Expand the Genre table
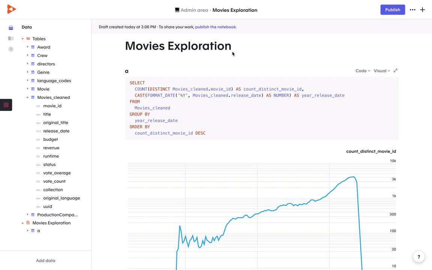 point(27,72)
